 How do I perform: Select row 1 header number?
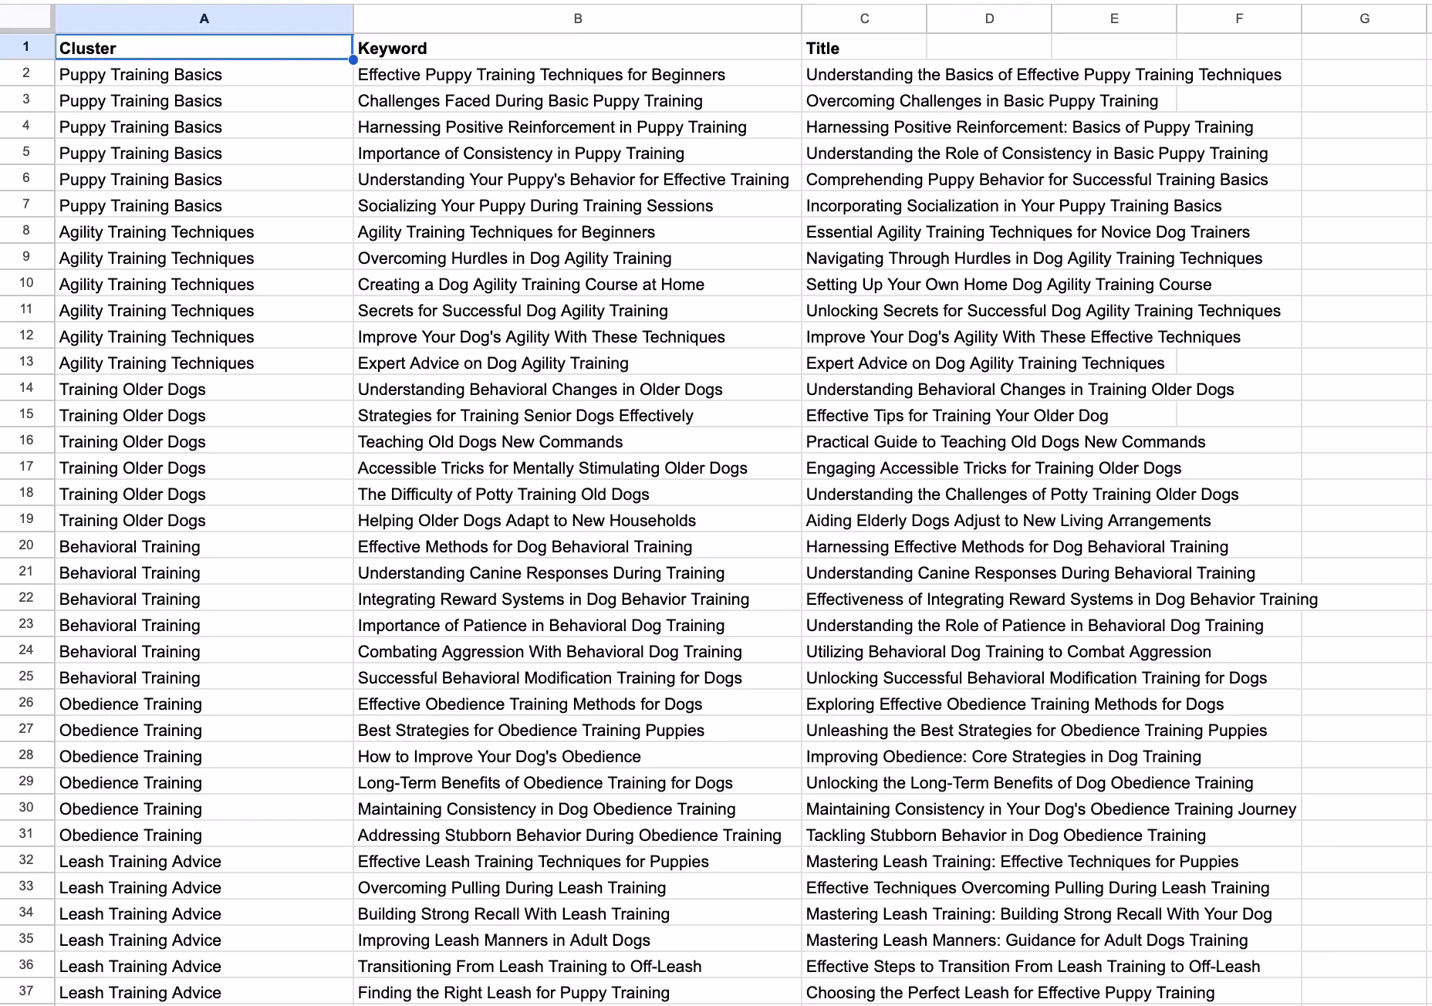(x=26, y=47)
